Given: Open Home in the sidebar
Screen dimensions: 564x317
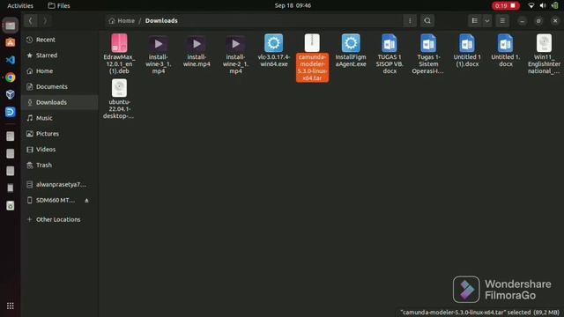Looking at the screenshot, I should (x=59, y=71).
